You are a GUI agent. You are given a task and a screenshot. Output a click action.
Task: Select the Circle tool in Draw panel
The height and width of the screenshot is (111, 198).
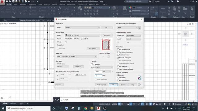click(x=15, y=10)
